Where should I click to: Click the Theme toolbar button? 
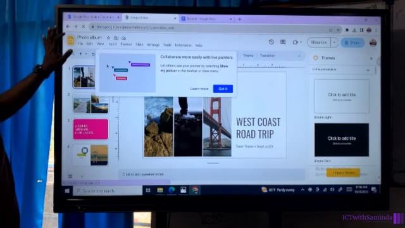click(x=248, y=56)
